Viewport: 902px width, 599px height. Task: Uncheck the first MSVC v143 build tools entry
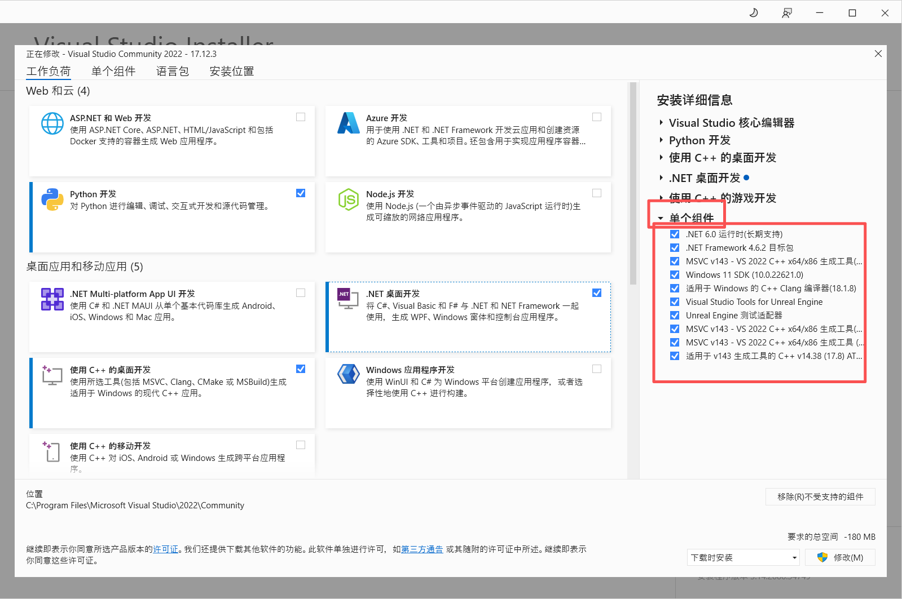click(675, 261)
